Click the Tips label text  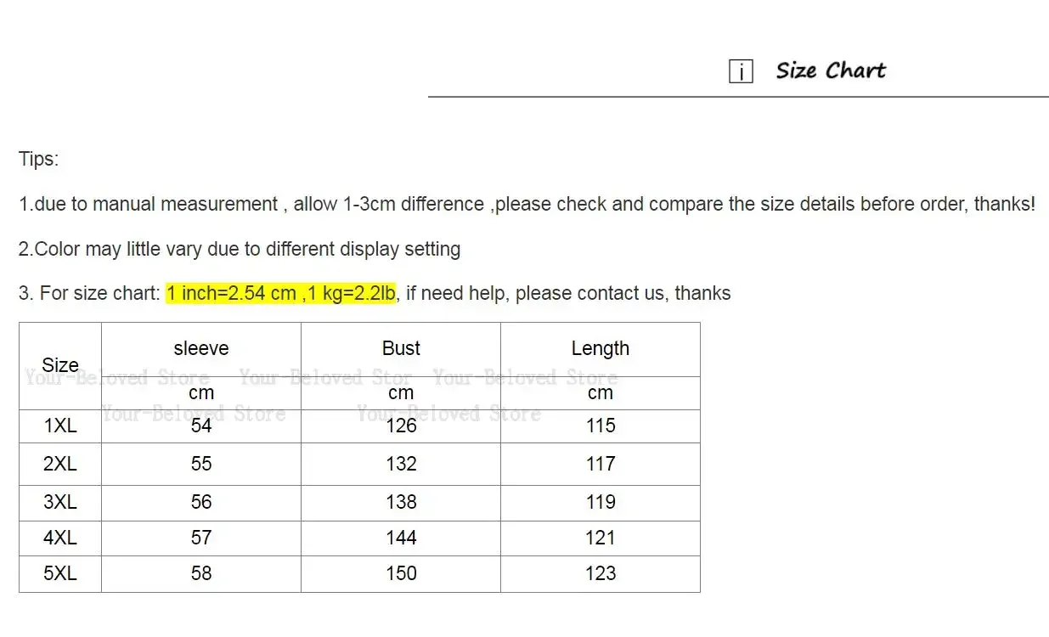(x=39, y=160)
